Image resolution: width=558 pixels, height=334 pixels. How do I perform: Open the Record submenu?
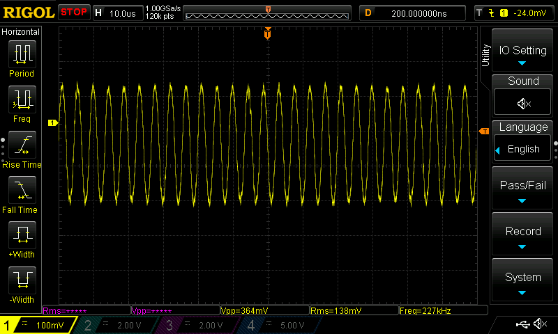point(522,234)
